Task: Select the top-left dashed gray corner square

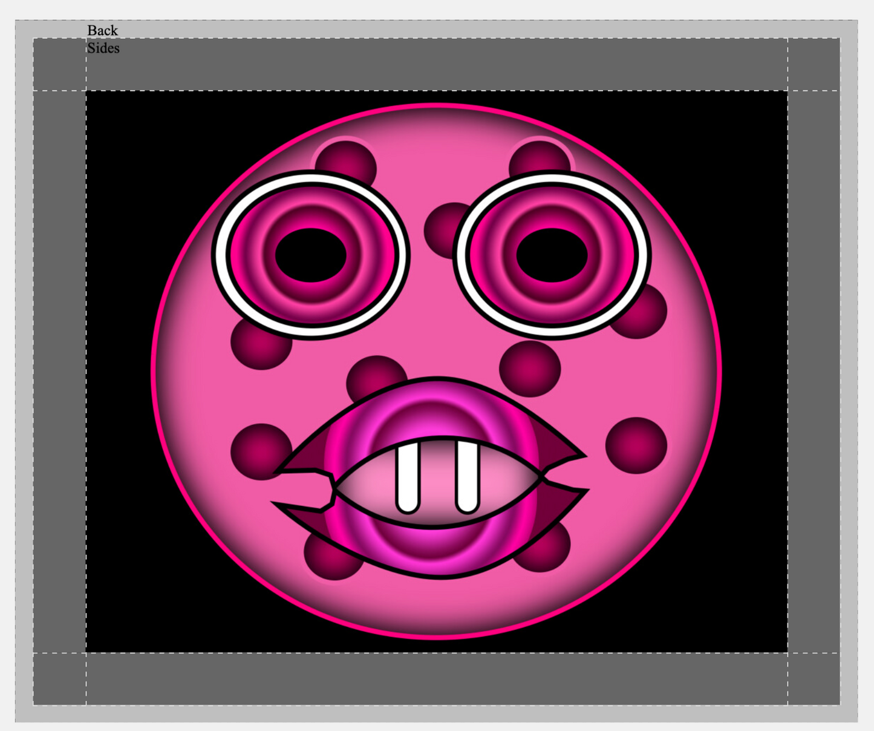Action: pyautogui.click(x=59, y=64)
